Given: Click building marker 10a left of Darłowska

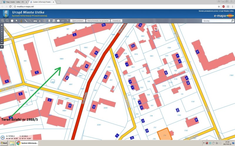Looking at the screenshot, I should pyautogui.click(x=67, y=78).
